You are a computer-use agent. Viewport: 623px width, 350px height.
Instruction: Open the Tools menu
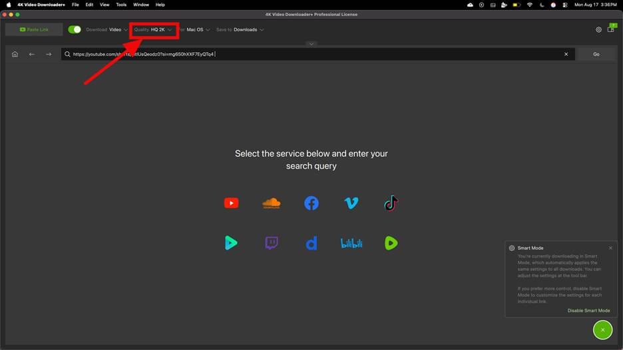[x=121, y=5]
